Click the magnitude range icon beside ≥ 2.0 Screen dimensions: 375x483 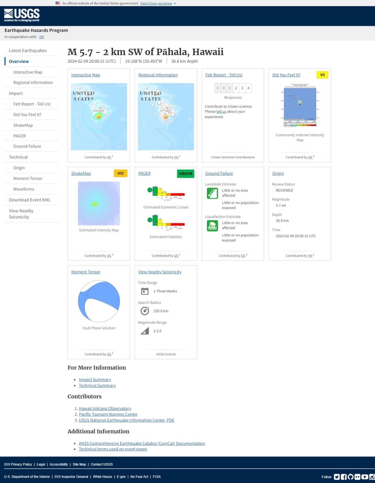(x=145, y=331)
